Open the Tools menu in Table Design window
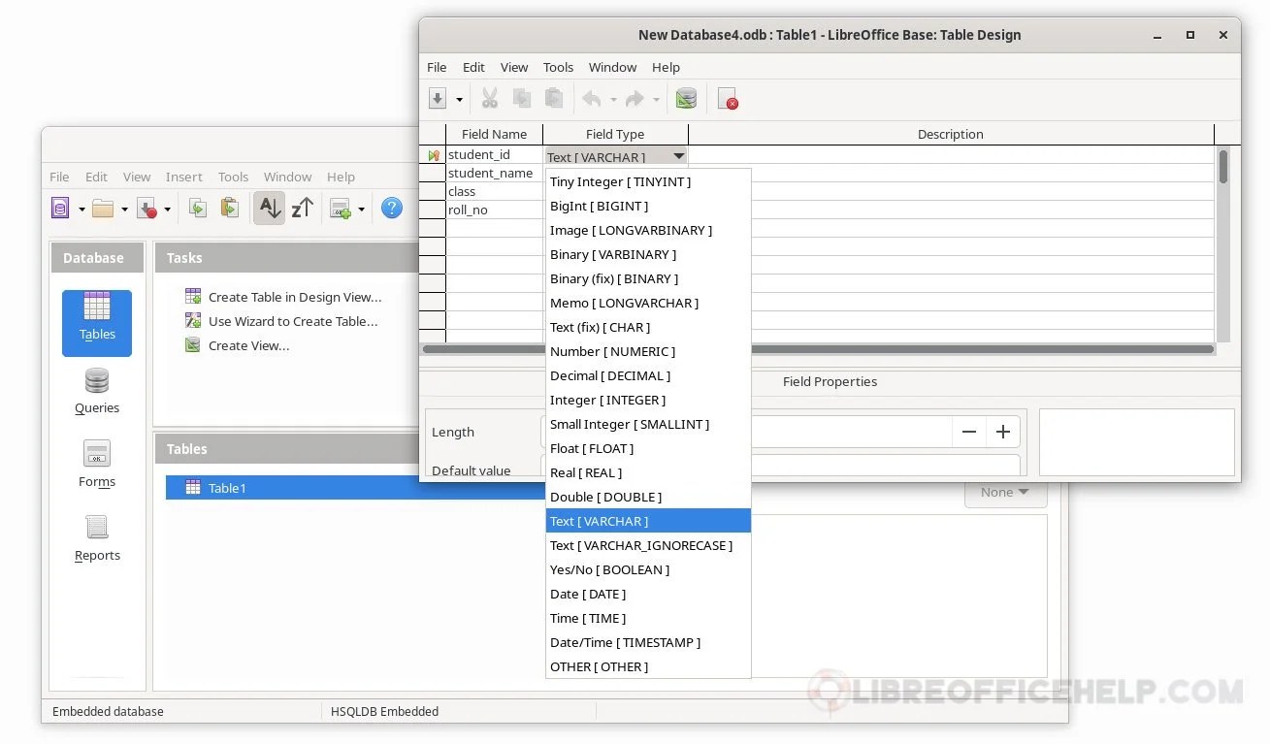Screen dimensions: 1270x744 pyautogui.click(x=558, y=67)
